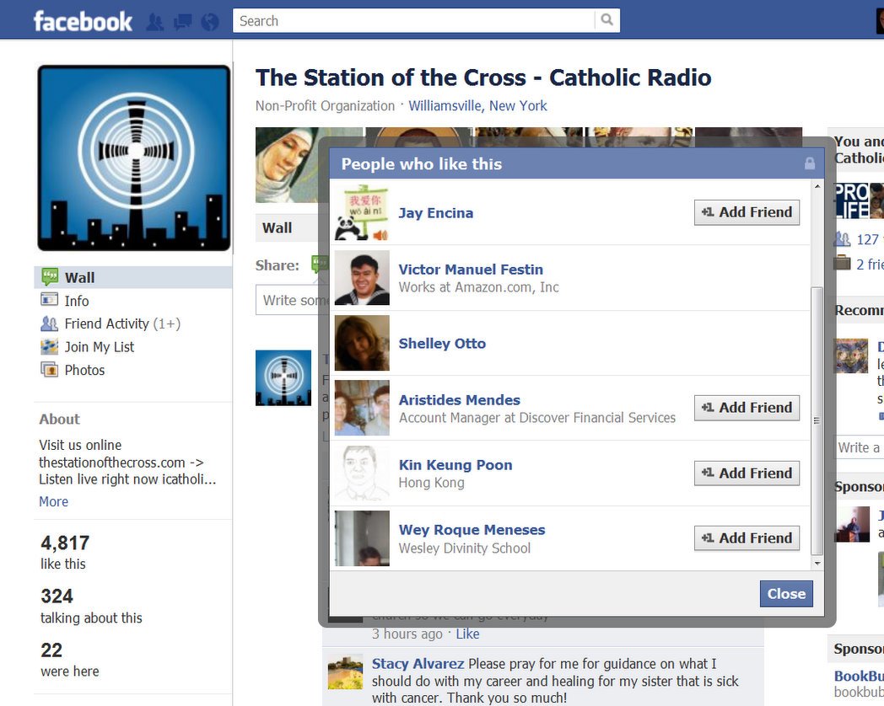Open Shelley Otto's profile link
This screenshot has height=706, width=884.
[x=442, y=344]
